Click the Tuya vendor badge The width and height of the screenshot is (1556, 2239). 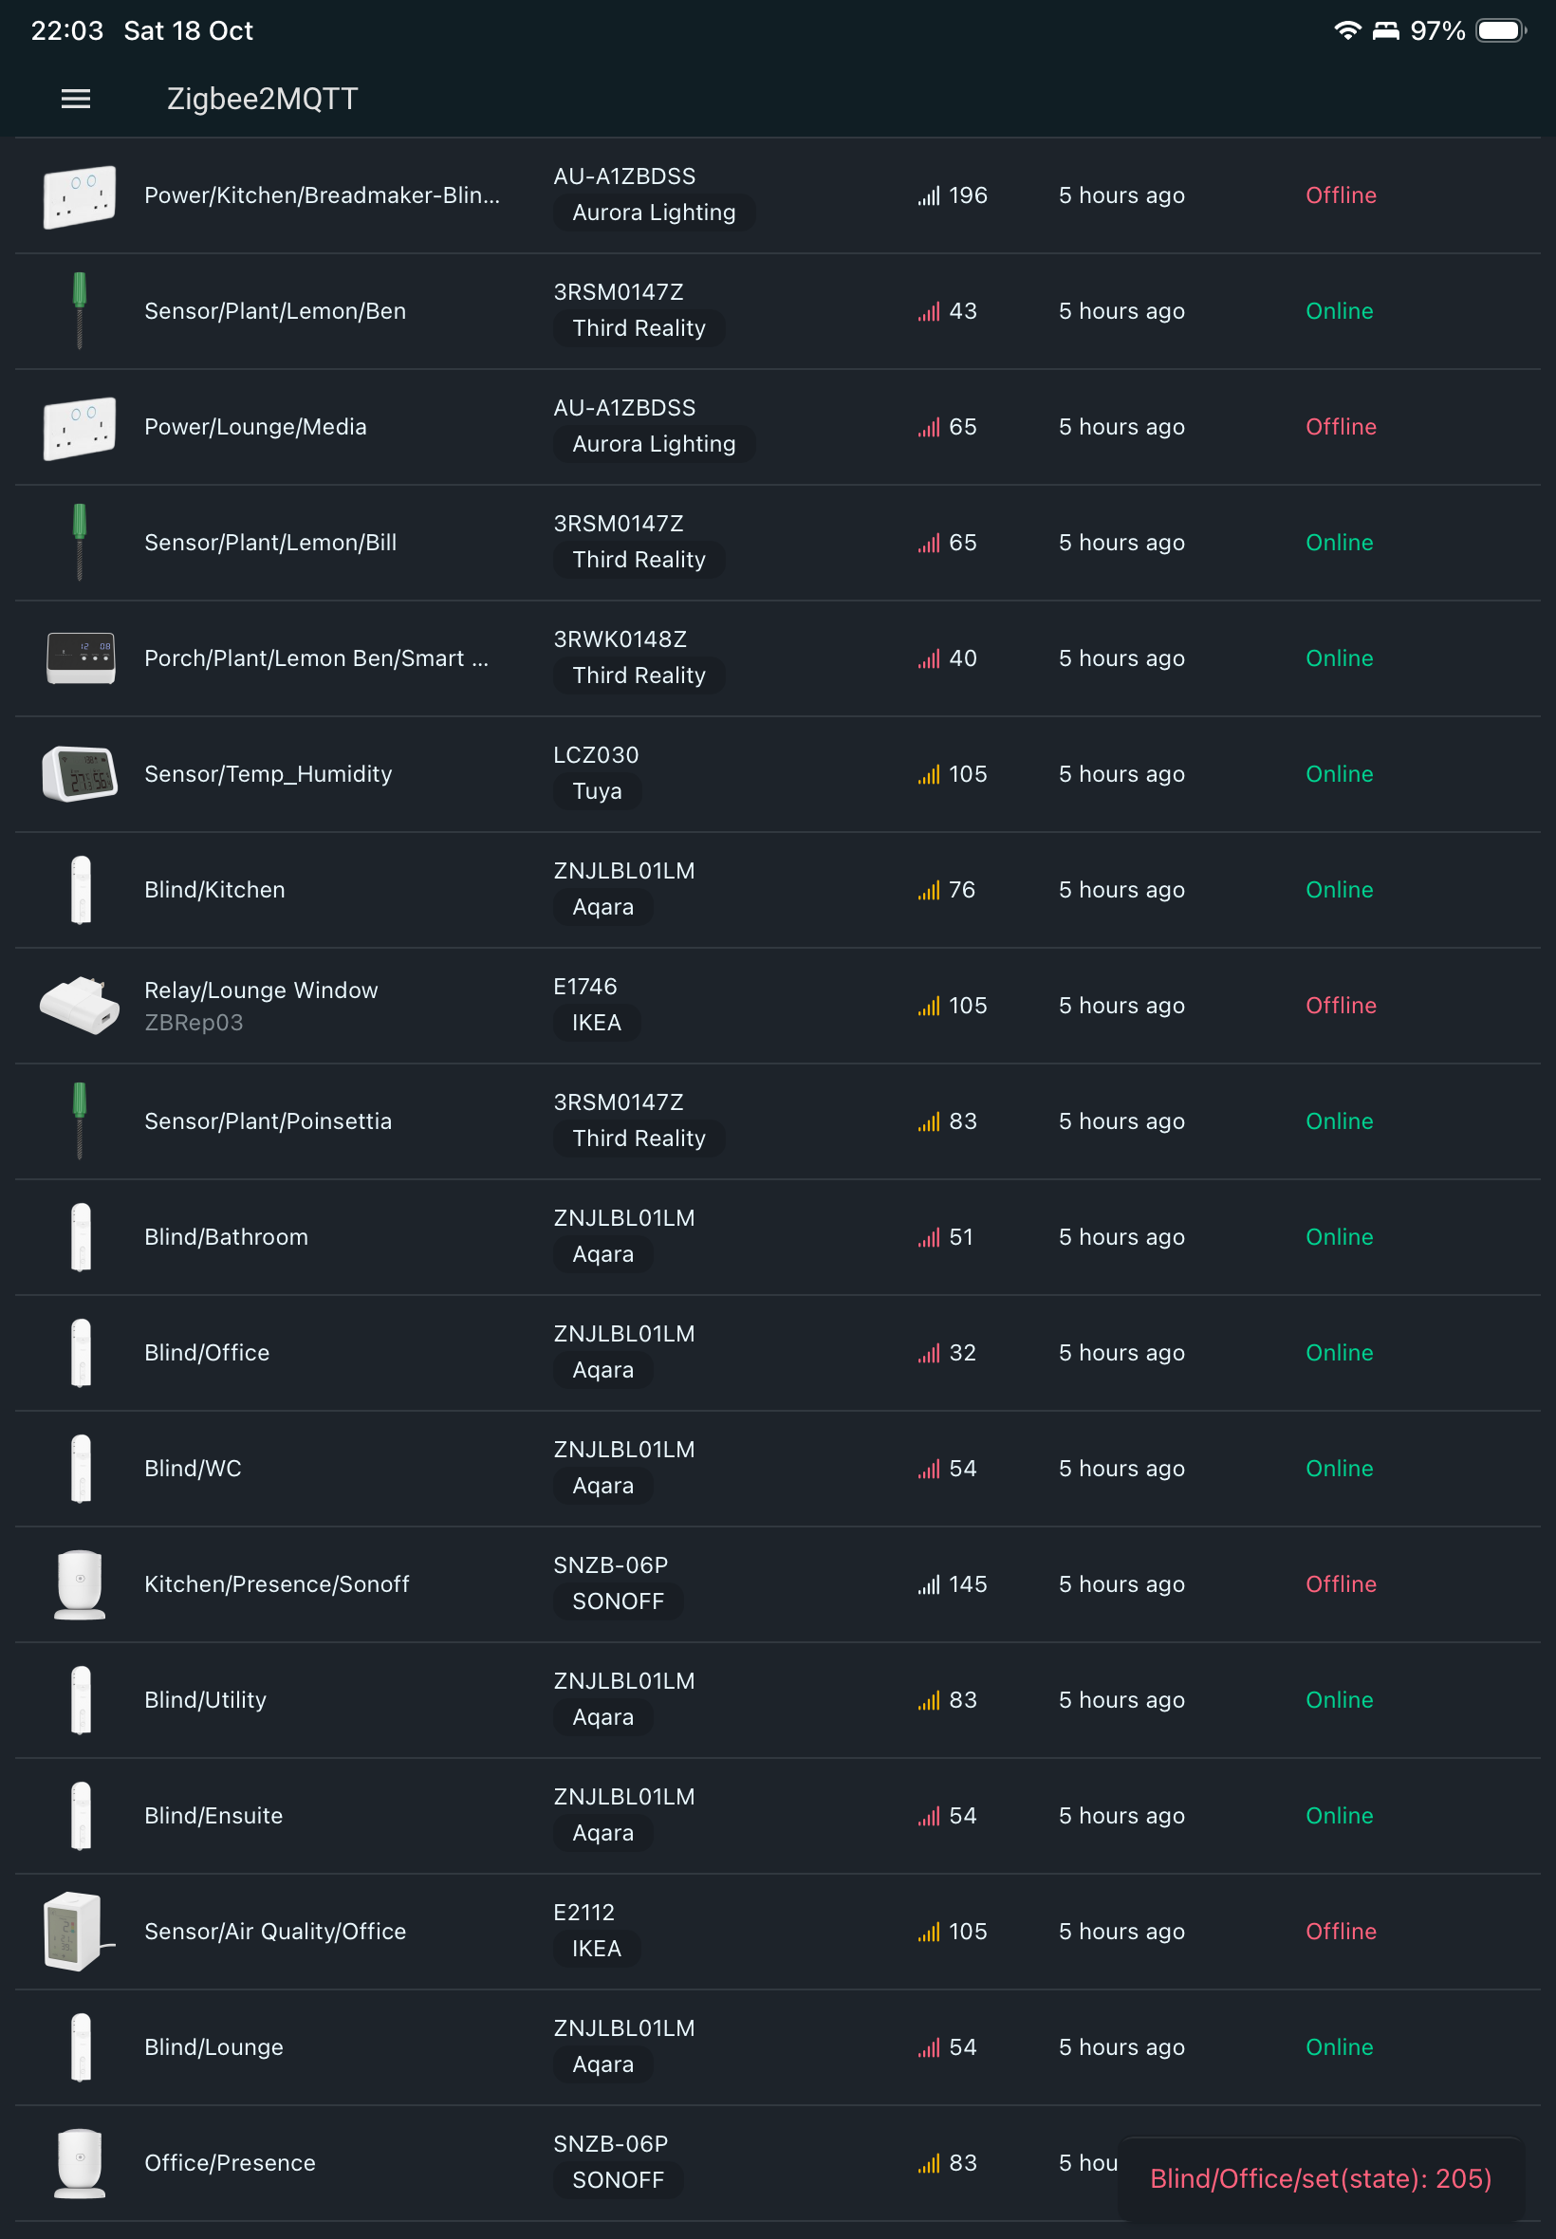click(x=597, y=791)
